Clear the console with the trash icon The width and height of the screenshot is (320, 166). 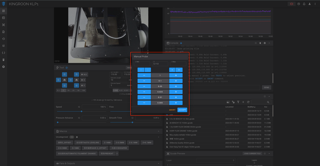260,43
